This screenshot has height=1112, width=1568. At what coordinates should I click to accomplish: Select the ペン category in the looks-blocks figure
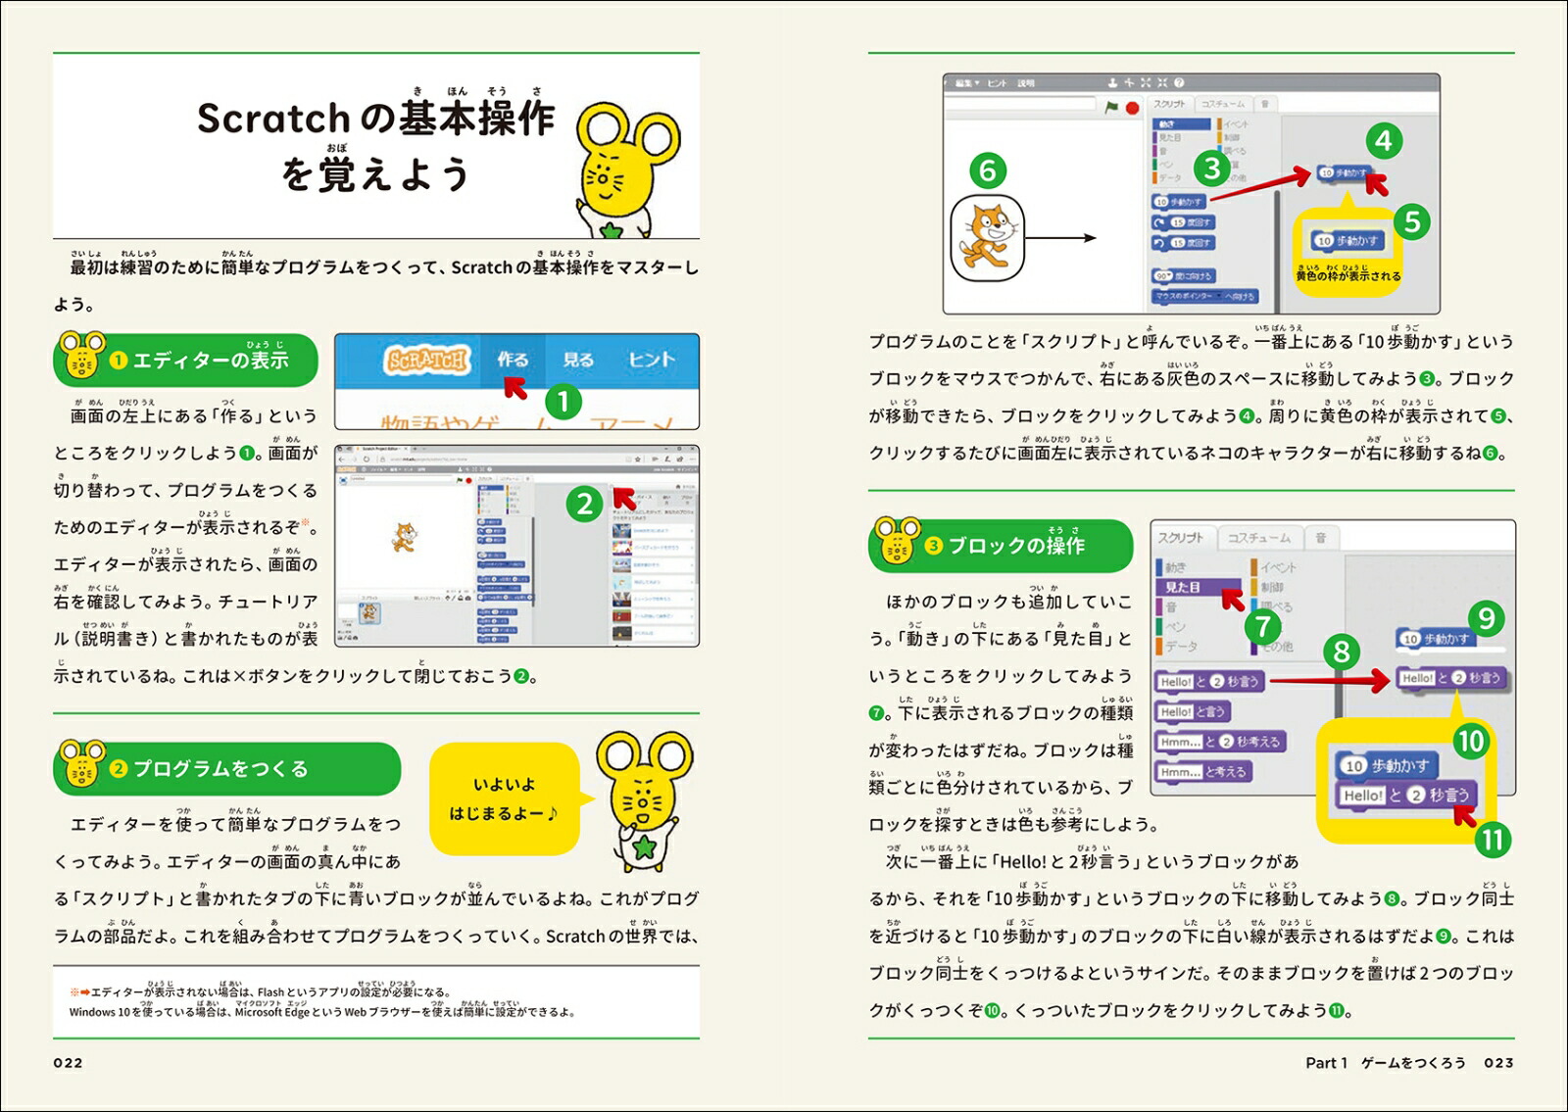tap(1170, 627)
